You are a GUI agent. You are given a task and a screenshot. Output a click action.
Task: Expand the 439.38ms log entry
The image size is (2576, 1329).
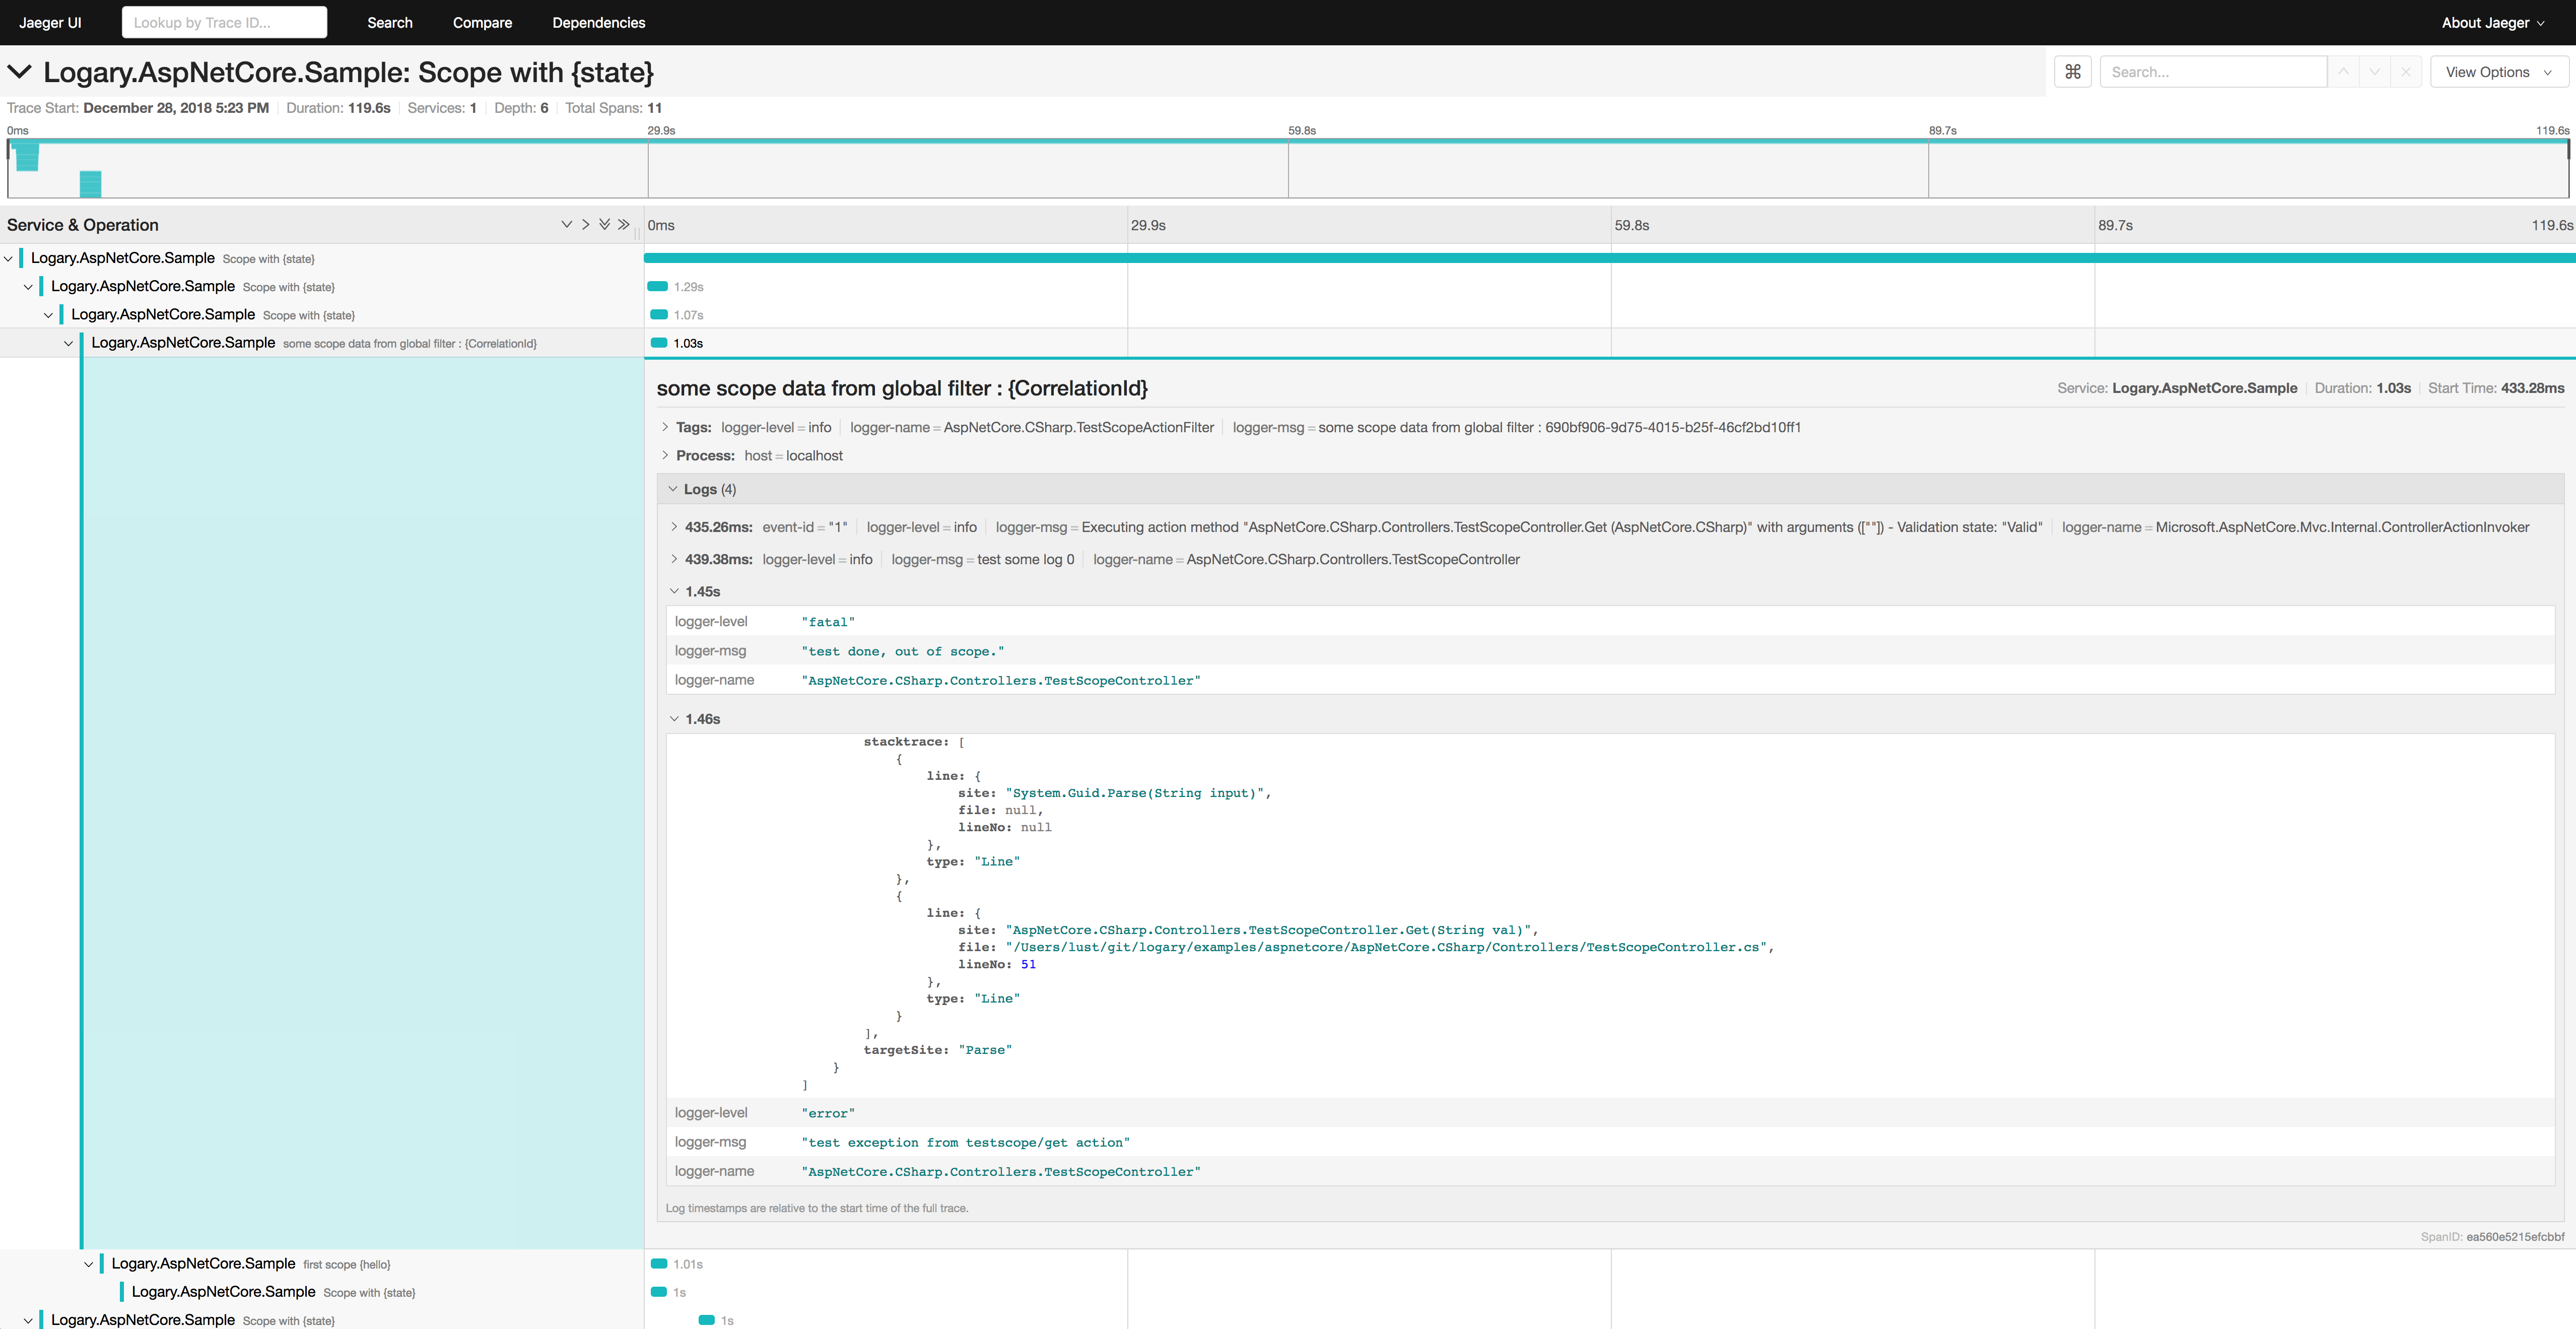tap(674, 559)
